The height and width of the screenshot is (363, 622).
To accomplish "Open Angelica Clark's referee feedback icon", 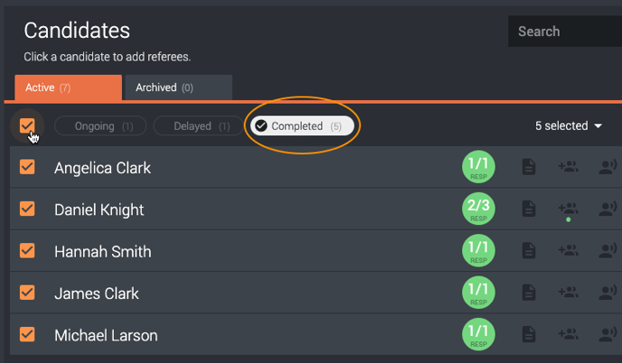I will tap(608, 167).
